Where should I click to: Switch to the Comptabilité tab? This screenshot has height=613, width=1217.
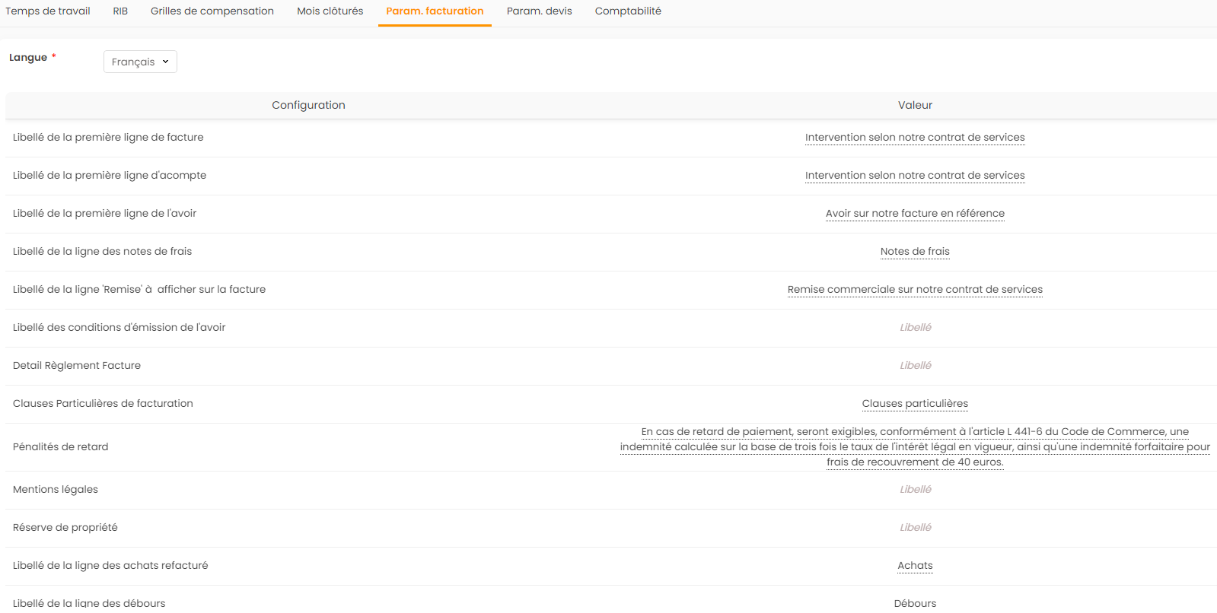628,11
